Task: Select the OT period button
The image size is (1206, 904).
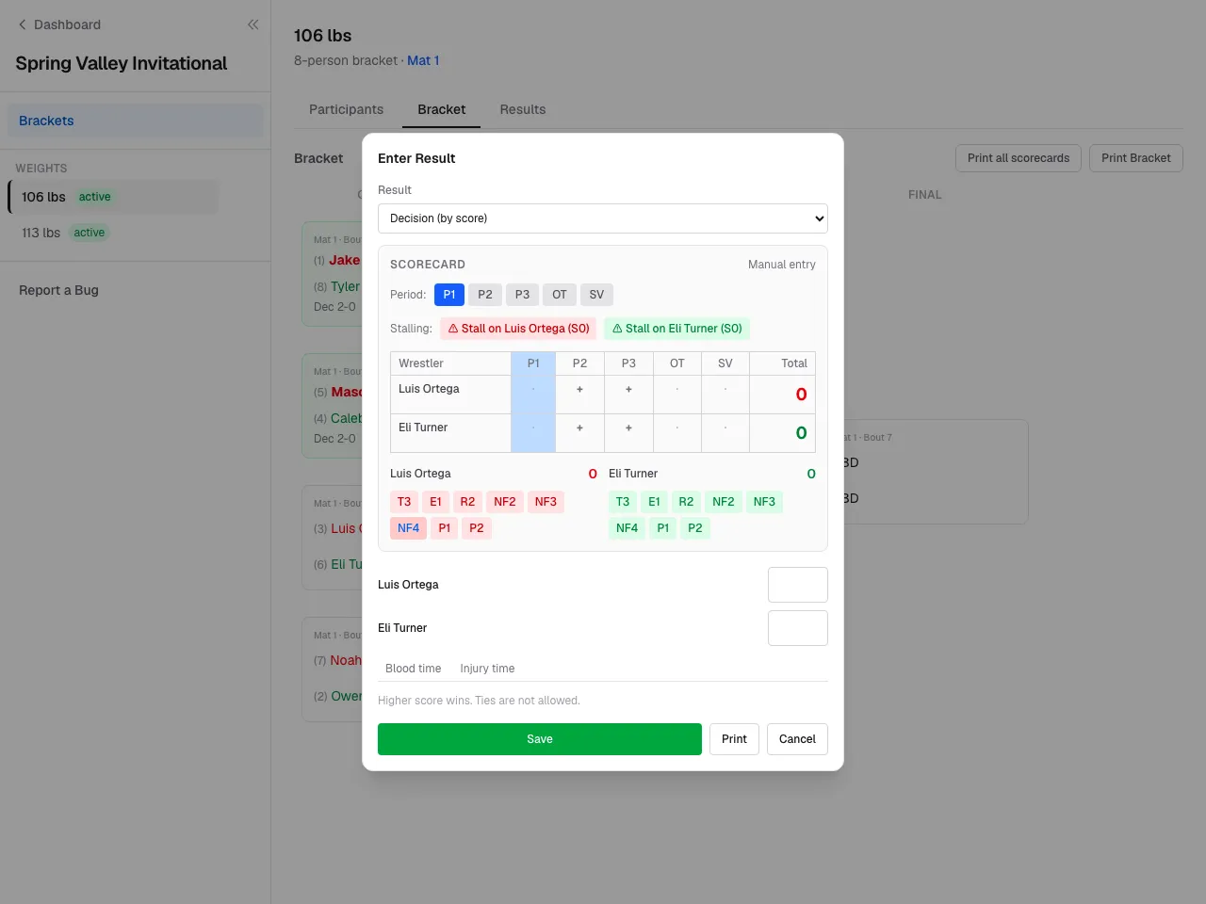Action: pos(560,295)
